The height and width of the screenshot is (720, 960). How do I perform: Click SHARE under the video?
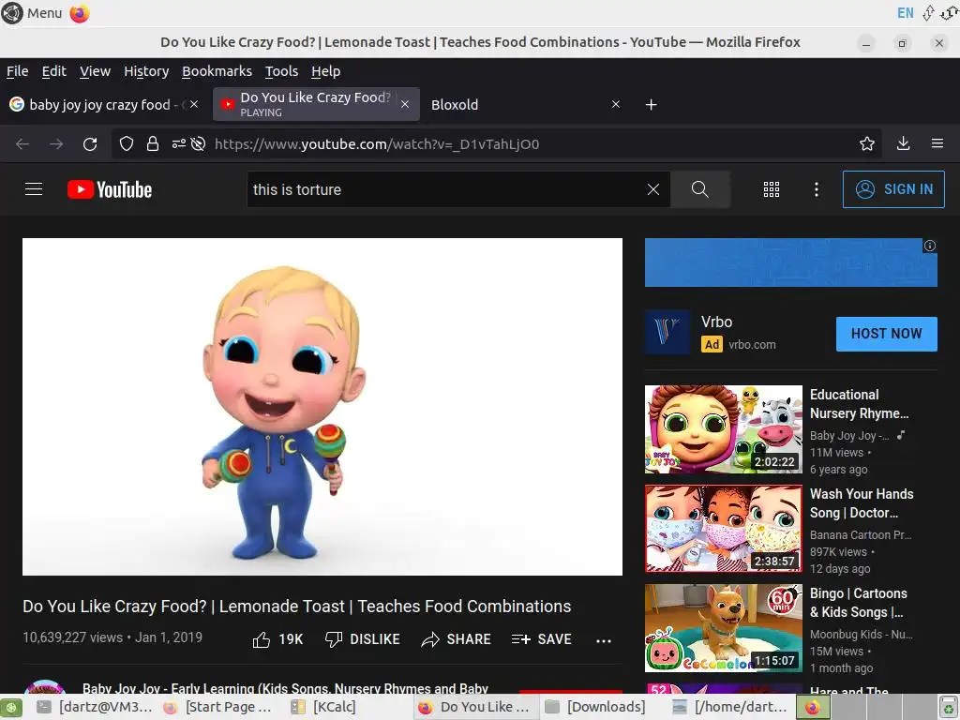pos(457,639)
